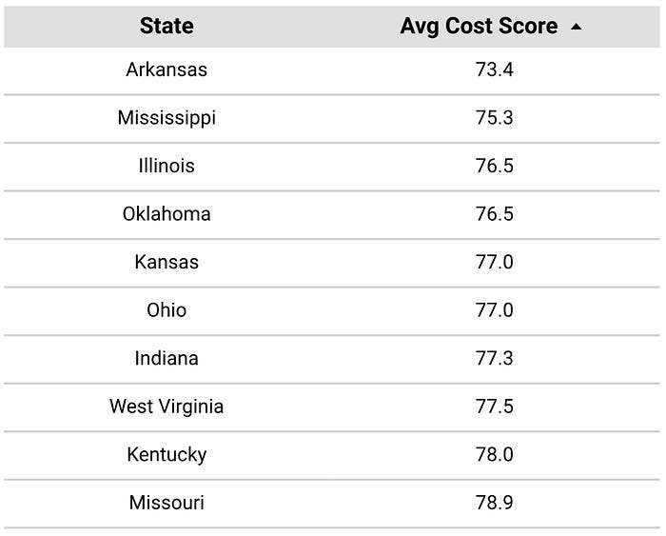Select the Mississippi state cell
The width and height of the screenshot is (666, 536).
166,118
